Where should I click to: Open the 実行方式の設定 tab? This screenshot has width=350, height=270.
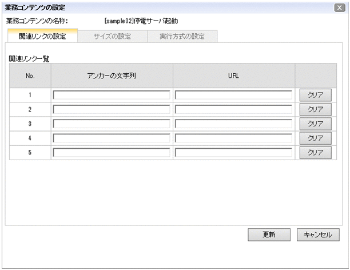pyautogui.click(x=182, y=36)
